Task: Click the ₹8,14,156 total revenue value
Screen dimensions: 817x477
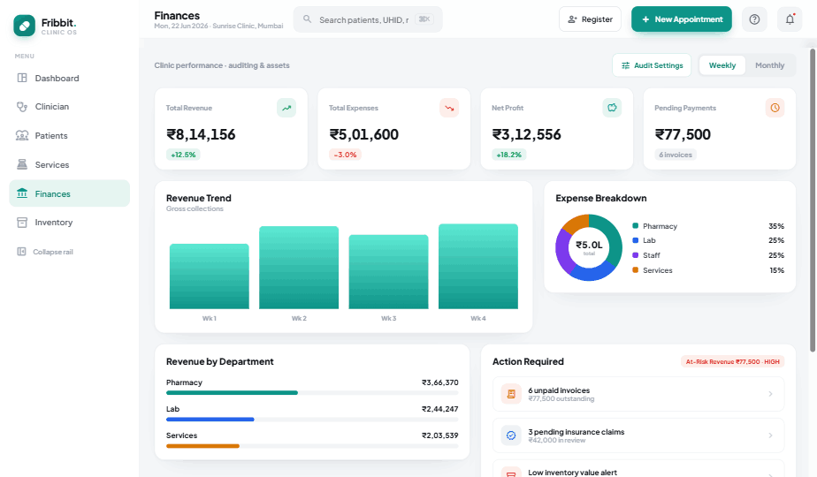Action: 201,134
